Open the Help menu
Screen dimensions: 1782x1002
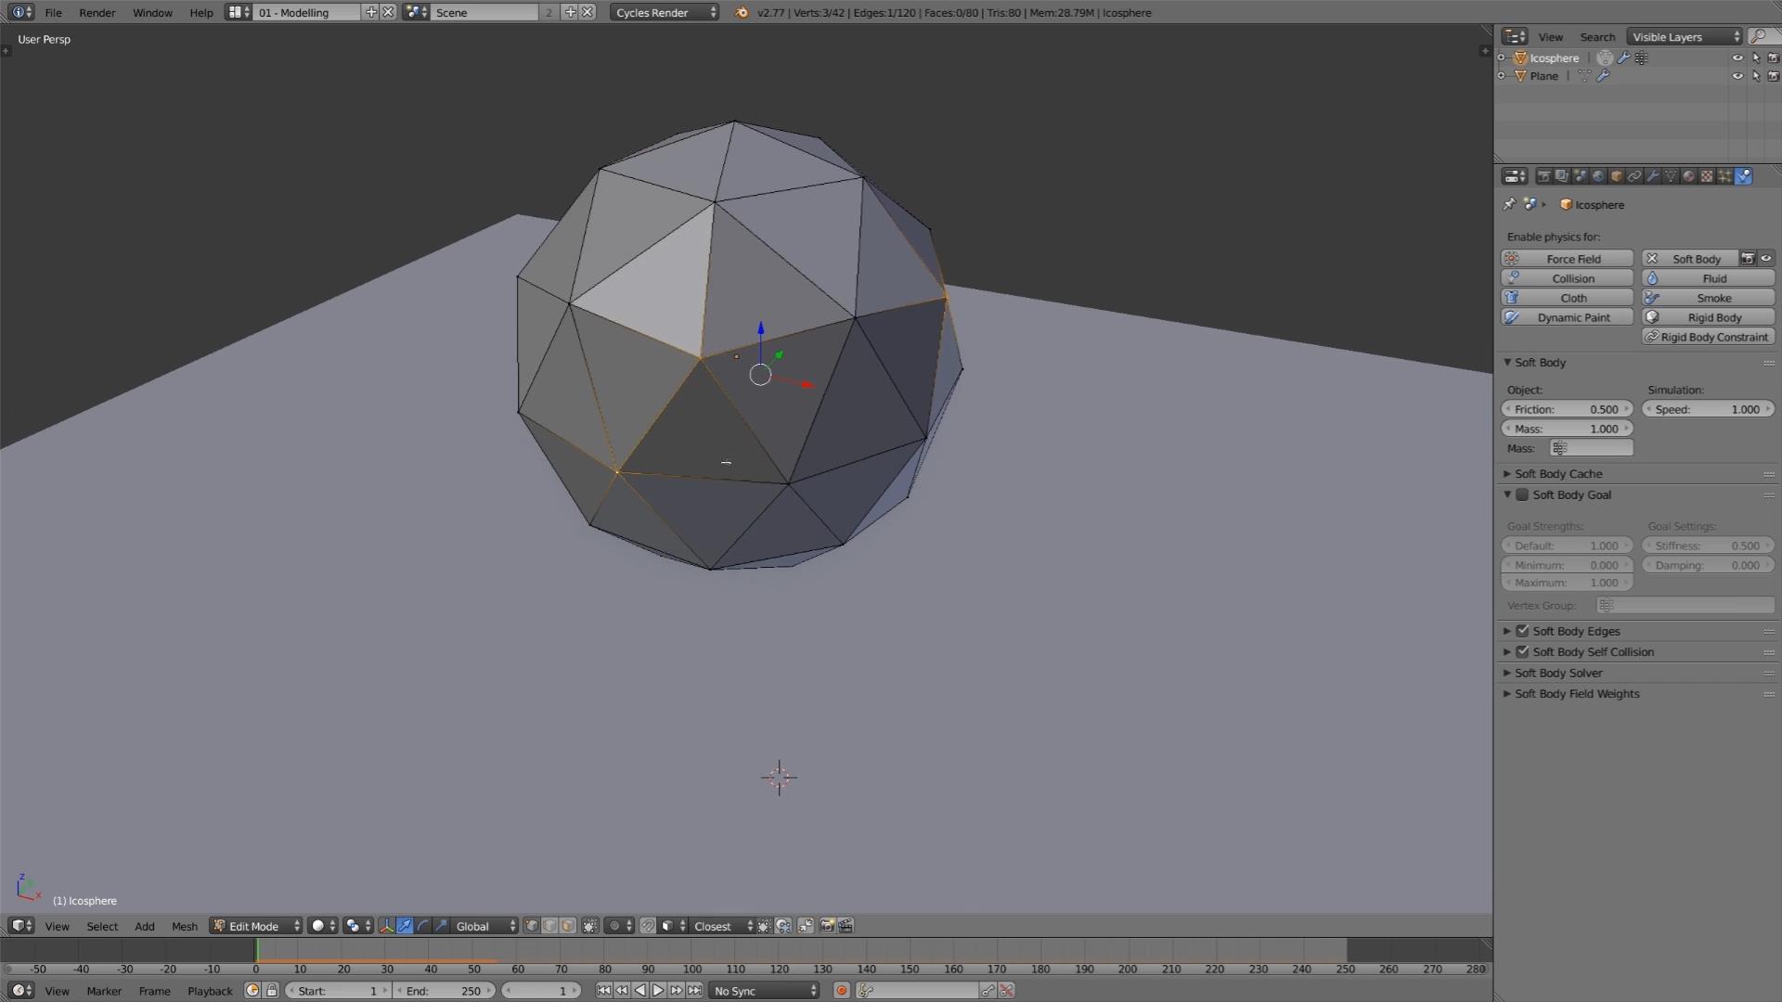(x=200, y=12)
